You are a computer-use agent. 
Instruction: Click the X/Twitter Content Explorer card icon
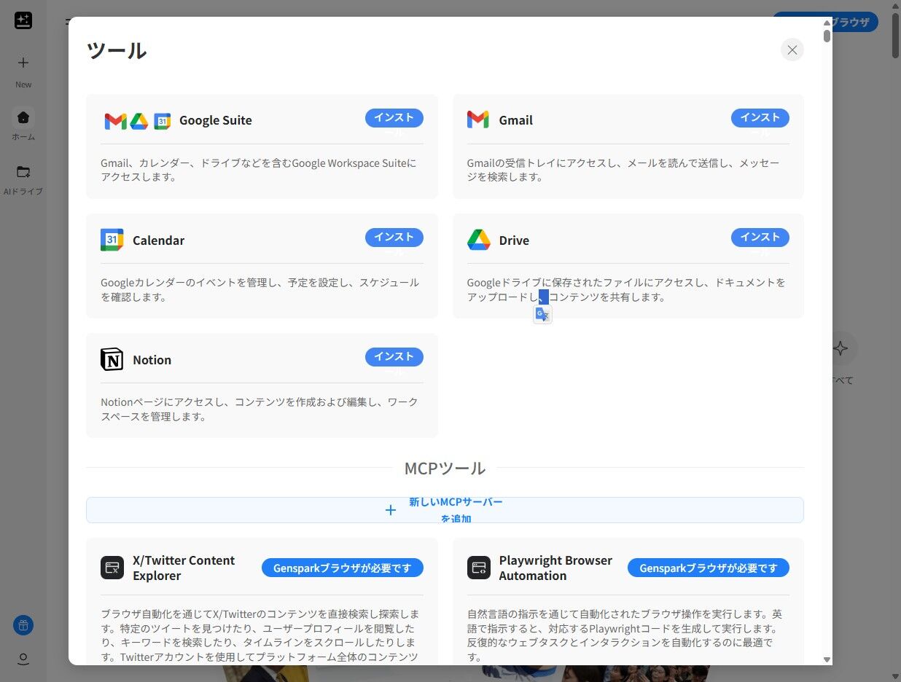click(112, 568)
